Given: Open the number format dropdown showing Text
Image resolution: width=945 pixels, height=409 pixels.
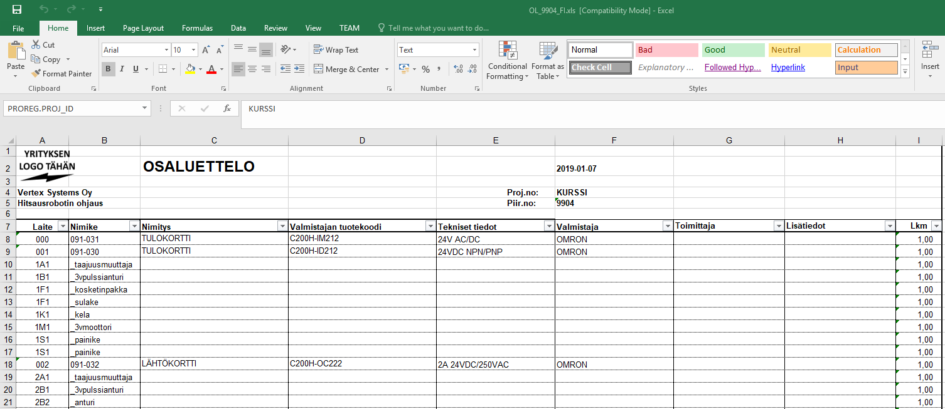Looking at the screenshot, I should pyautogui.click(x=474, y=50).
